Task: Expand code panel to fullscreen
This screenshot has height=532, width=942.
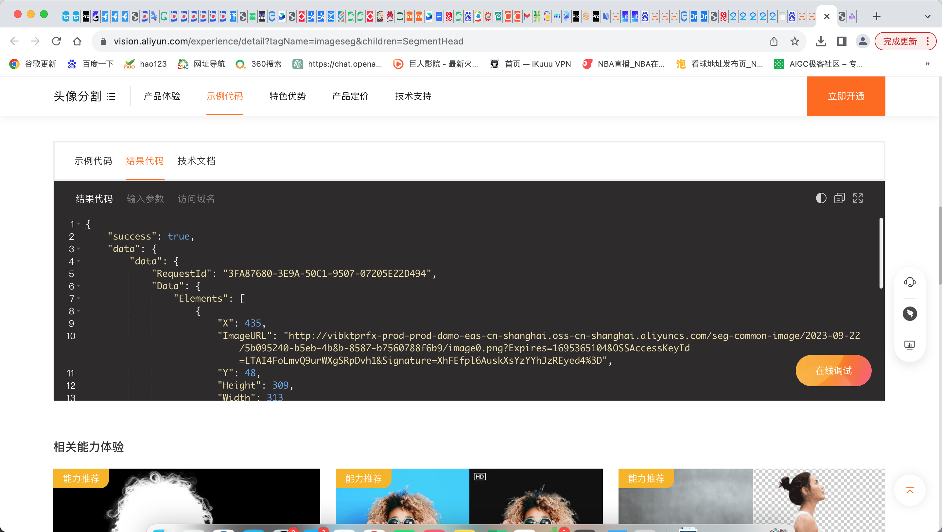Action: pyautogui.click(x=858, y=198)
